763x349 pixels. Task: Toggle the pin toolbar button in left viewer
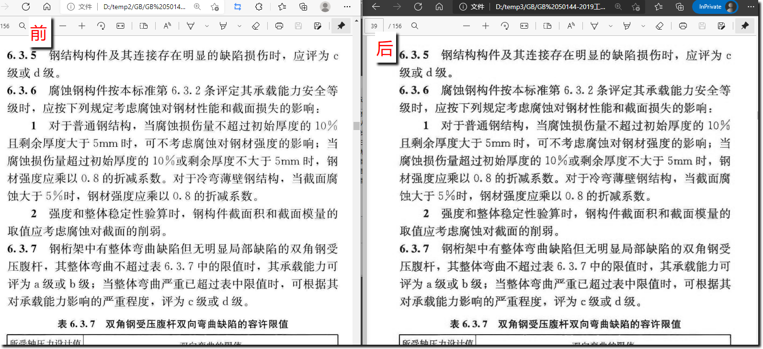tap(341, 26)
